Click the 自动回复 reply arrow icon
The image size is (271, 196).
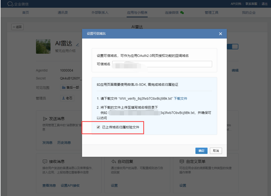(x=114, y=162)
